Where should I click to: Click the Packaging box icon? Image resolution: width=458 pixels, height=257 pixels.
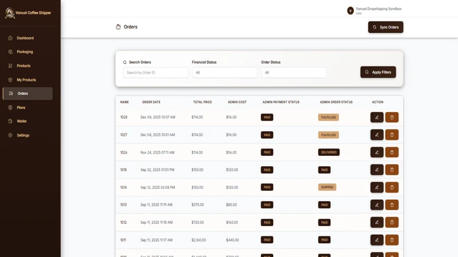click(x=10, y=51)
